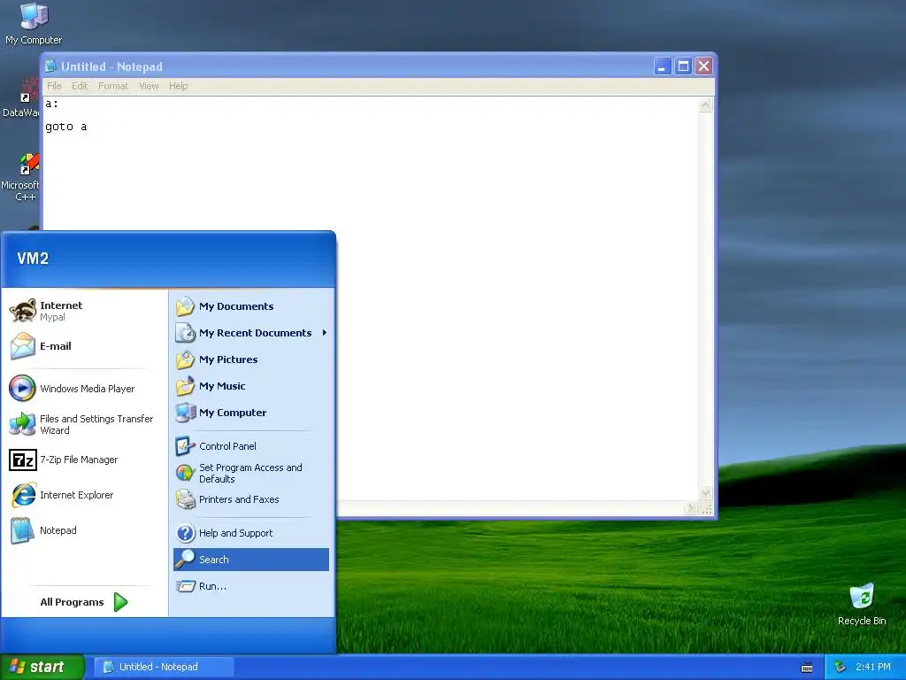
Task: Open Printers and Faxes
Action: [250, 499]
